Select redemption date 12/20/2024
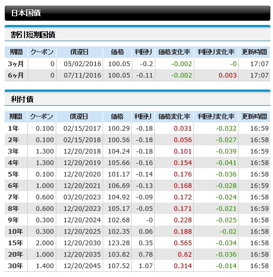 (x=82, y=220)
